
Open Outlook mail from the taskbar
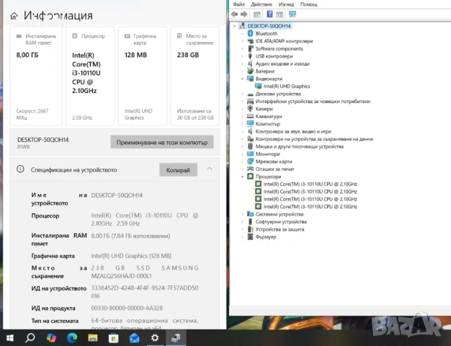pos(134,337)
